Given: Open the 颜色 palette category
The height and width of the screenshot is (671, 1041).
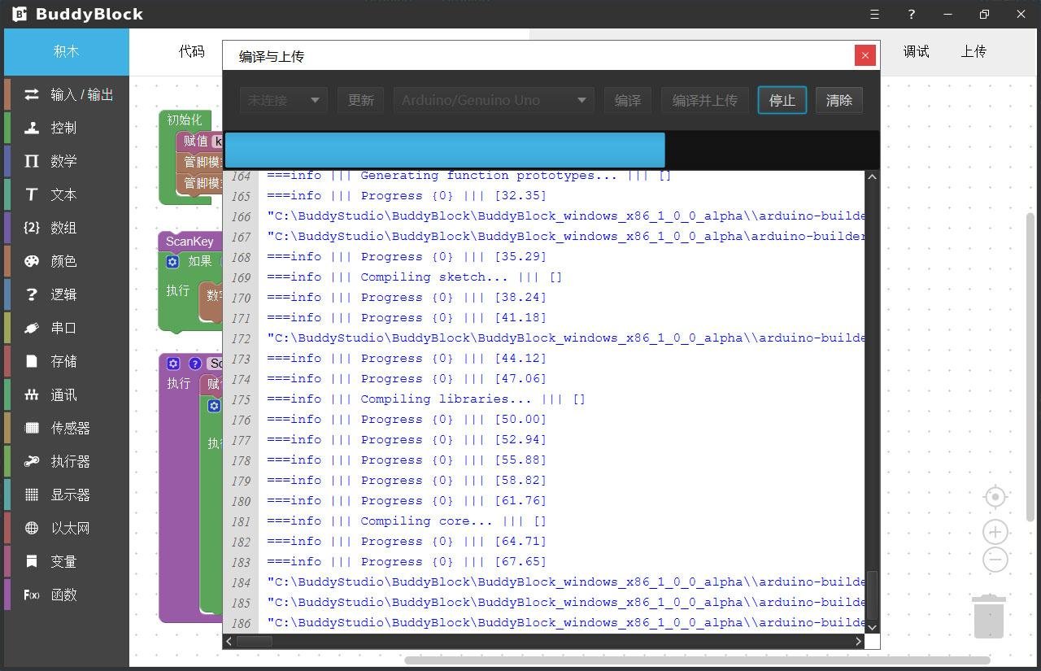Looking at the screenshot, I should 67,261.
